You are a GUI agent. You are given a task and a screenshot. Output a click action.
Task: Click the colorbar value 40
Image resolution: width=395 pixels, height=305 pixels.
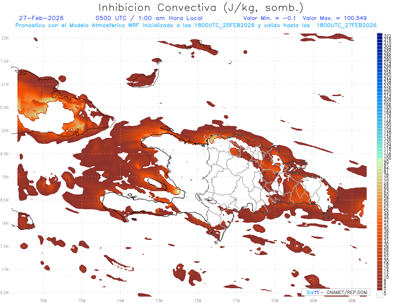pyautogui.click(x=386, y=228)
